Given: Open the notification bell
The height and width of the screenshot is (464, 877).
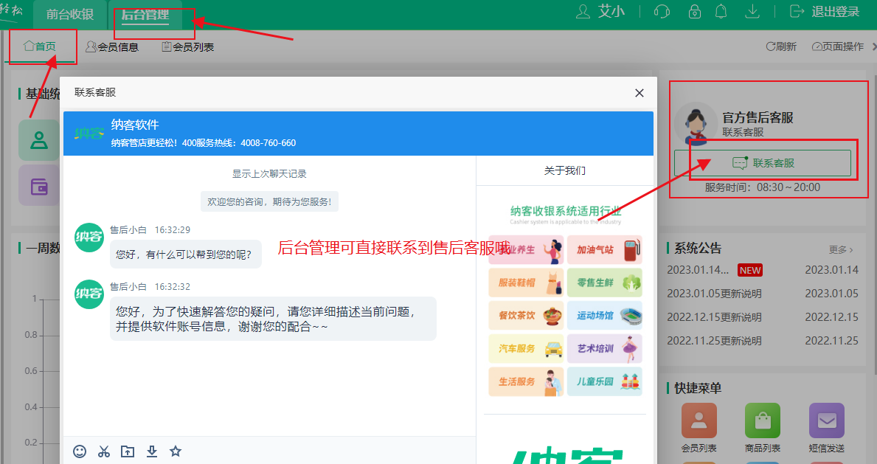Looking at the screenshot, I should coord(721,12).
